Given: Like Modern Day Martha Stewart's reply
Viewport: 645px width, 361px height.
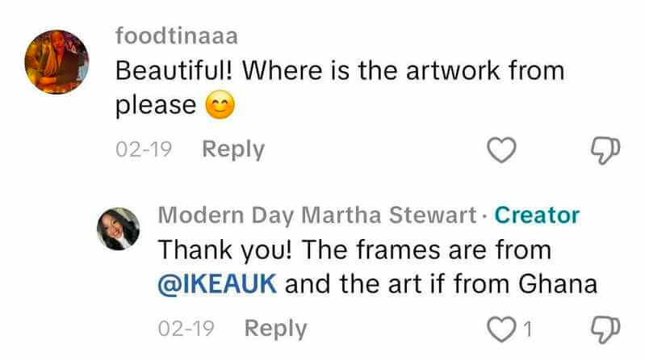Looking at the screenshot, I should click(503, 329).
